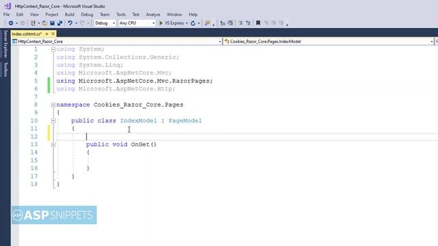The width and height of the screenshot is (438, 246).
Task: Go to next bookmark icon
Action: coord(274,23)
